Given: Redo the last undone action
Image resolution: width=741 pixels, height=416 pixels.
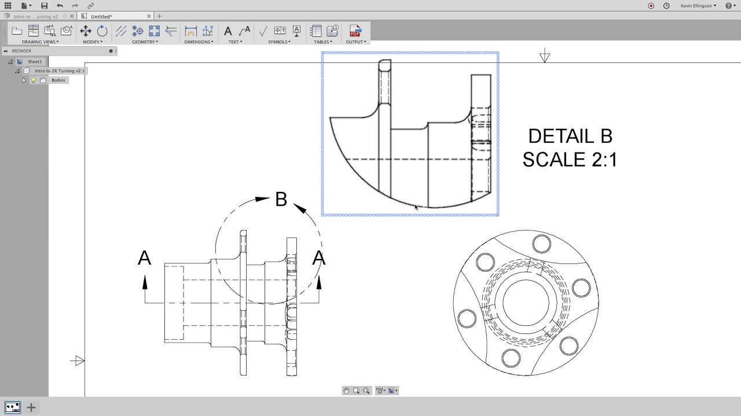Looking at the screenshot, I should point(75,5).
